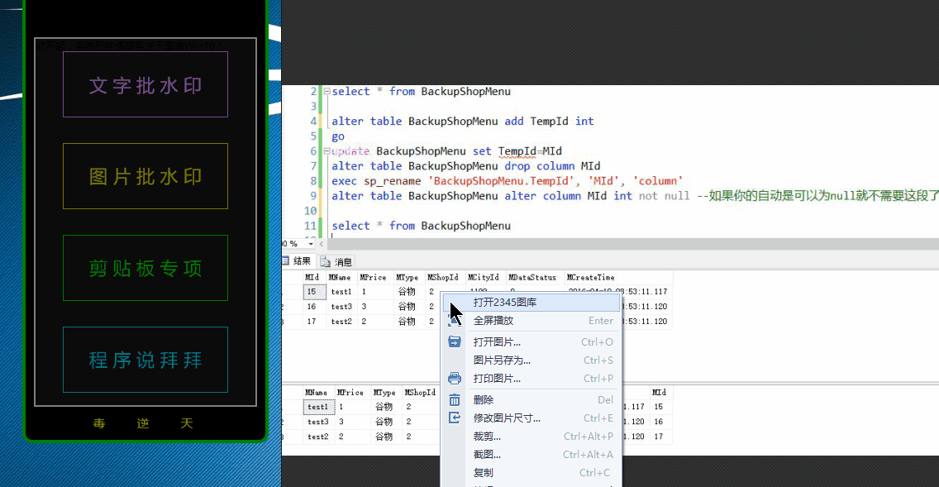Select 复制 menu item
Image resolution: width=939 pixels, height=487 pixels.
click(x=531, y=473)
